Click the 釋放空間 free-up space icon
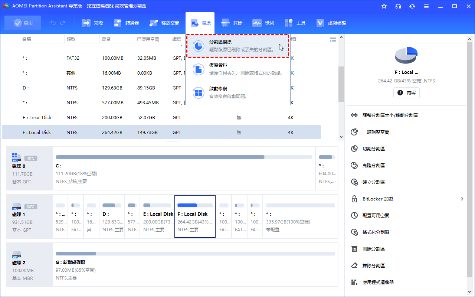The width and height of the screenshot is (475, 297). tap(154, 23)
